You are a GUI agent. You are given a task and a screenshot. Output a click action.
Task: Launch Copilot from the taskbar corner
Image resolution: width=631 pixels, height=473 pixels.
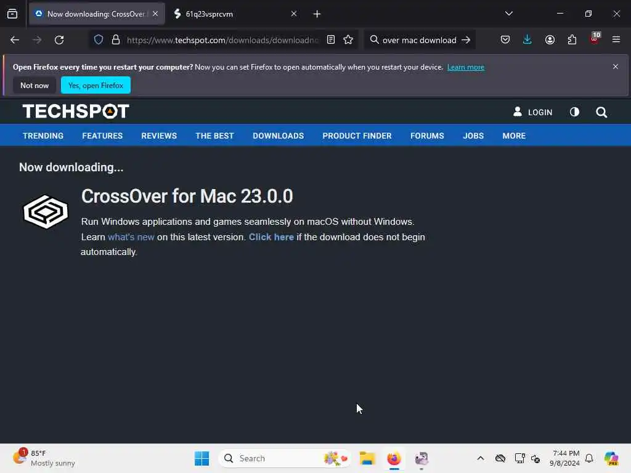tap(611, 458)
